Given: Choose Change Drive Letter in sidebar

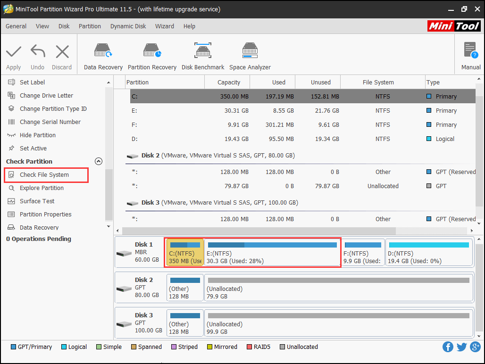Looking at the screenshot, I should coord(46,96).
